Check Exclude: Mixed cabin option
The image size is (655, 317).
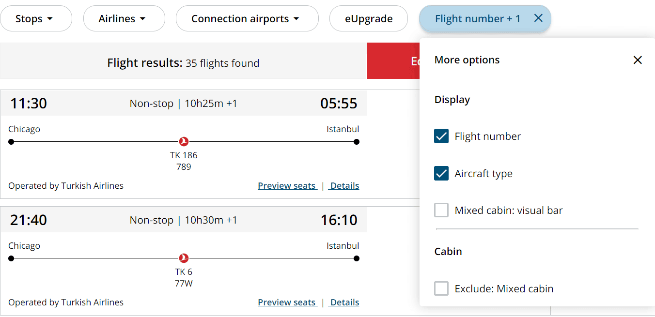point(441,289)
